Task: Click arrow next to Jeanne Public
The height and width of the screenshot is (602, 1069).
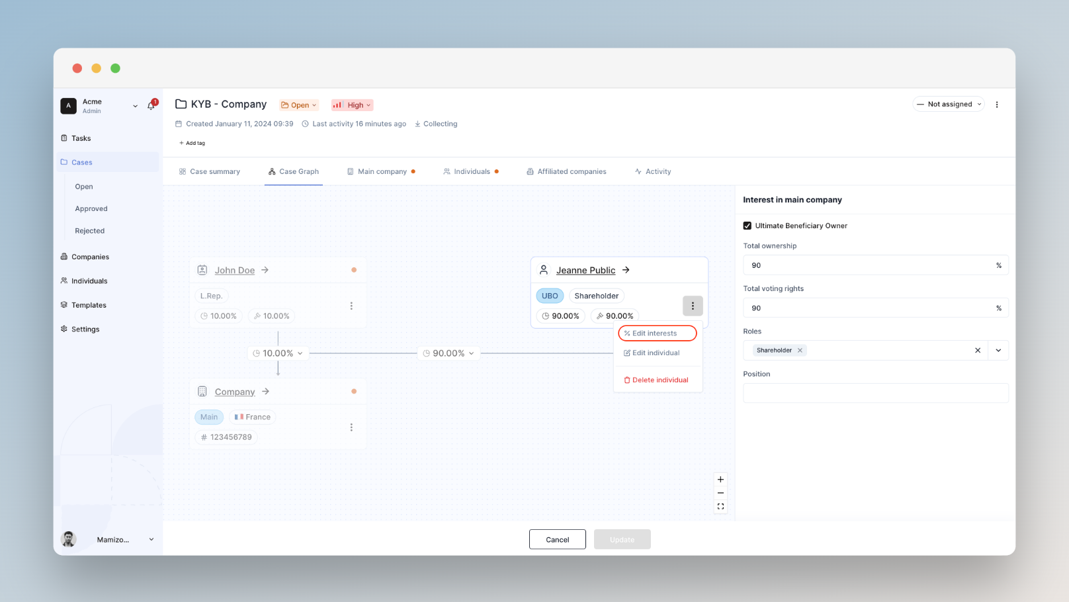Action: click(x=626, y=270)
